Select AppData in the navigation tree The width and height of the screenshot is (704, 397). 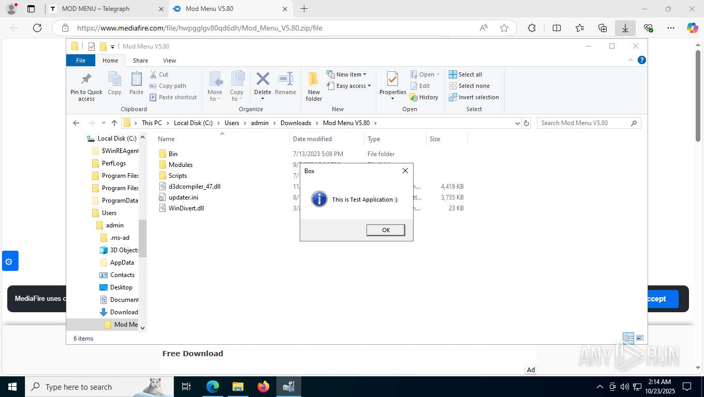pyautogui.click(x=122, y=263)
